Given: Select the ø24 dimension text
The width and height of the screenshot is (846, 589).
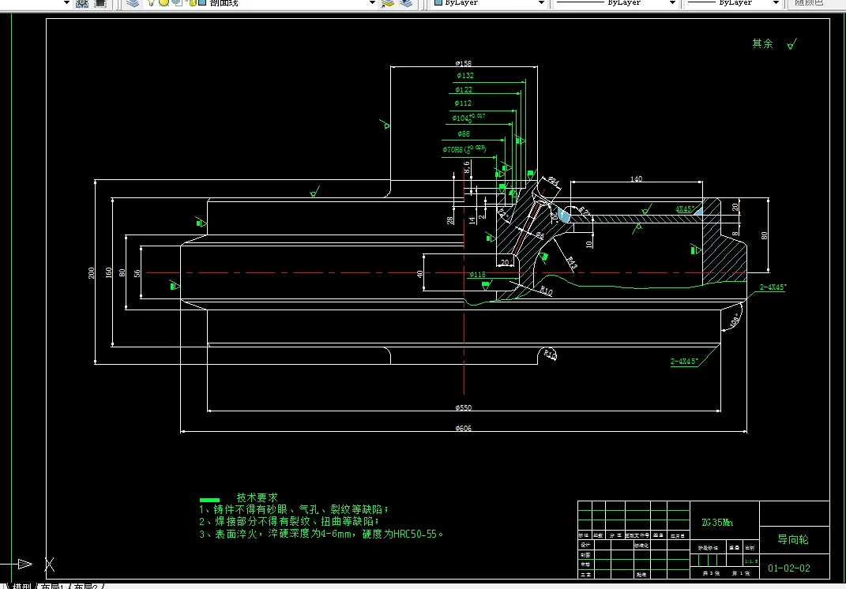Looking at the screenshot, I should tap(554, 181).
